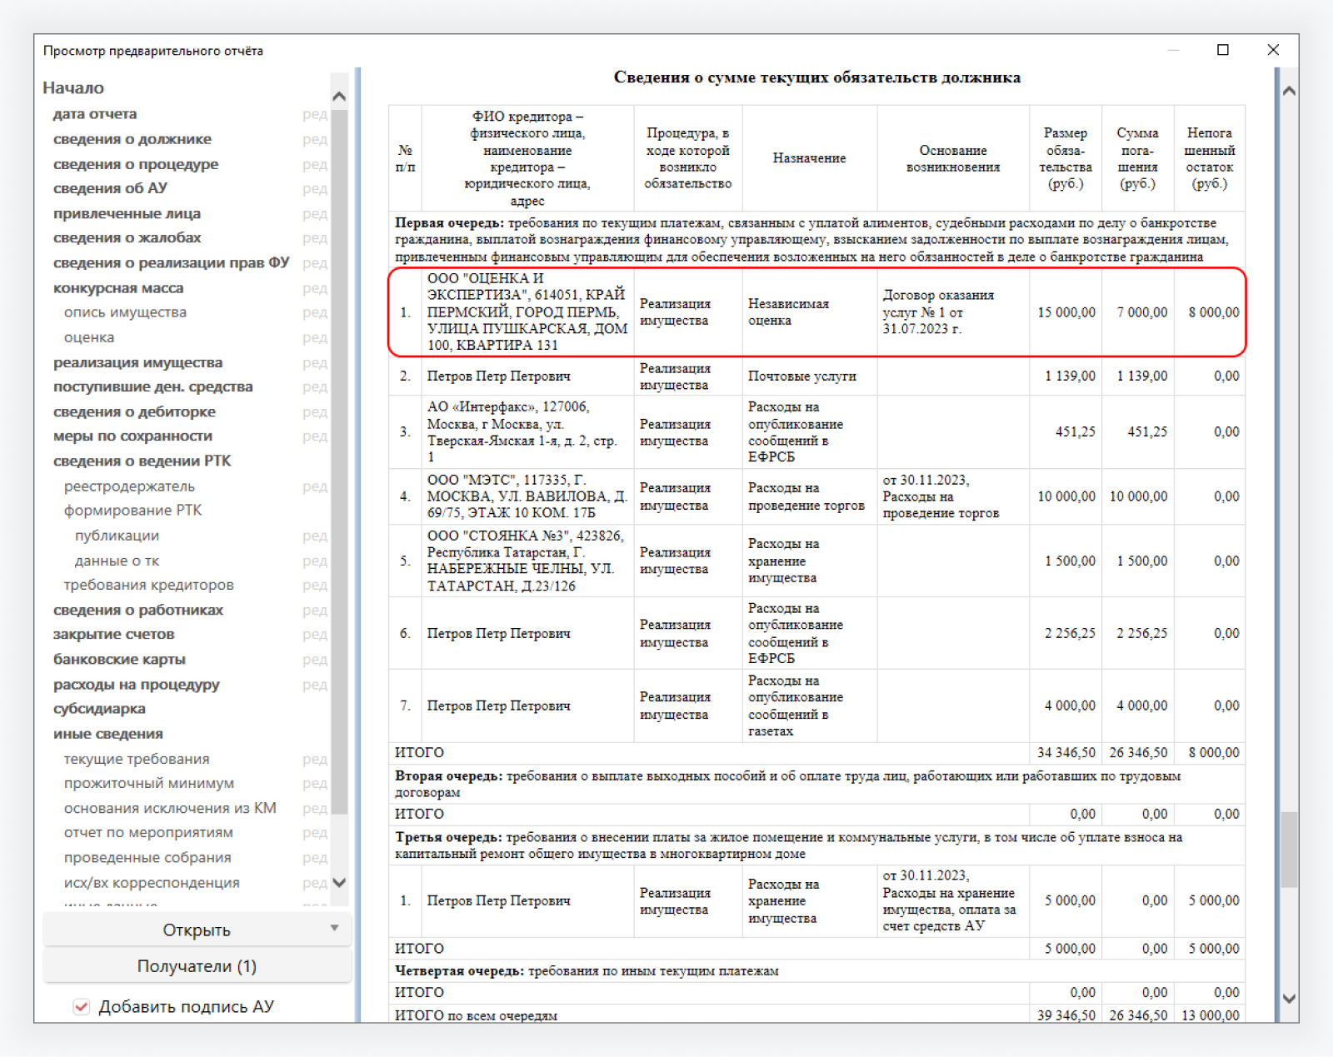Image resolution: width=1333 pixels, height=1057 pixels.
Task: Open 'данные о тк' item
Action: coord(117,561)
